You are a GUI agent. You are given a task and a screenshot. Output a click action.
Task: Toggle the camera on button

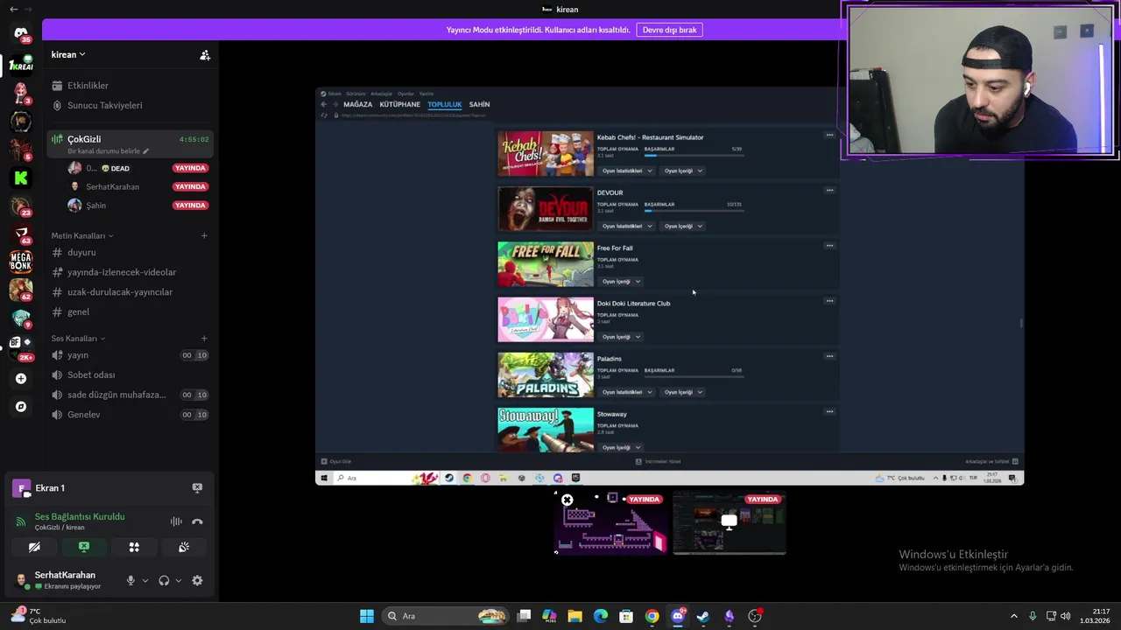[x=34, y=547]
